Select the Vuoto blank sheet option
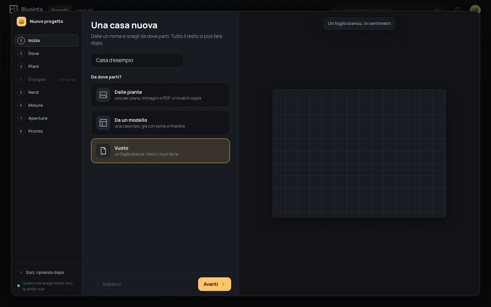491x307 pixels. [x=160, y=151]
